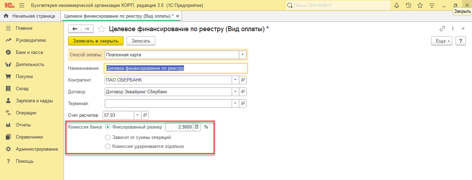
Task: Click the Терминал input field
Action: click(168, 104)
